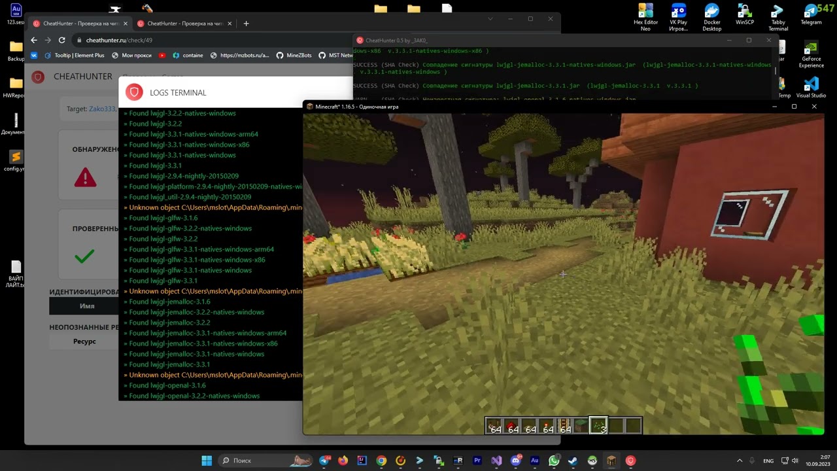Open Tooltip Element Plus bookmark
Viewport: 837px width, 471px height.
pos(75,56)
